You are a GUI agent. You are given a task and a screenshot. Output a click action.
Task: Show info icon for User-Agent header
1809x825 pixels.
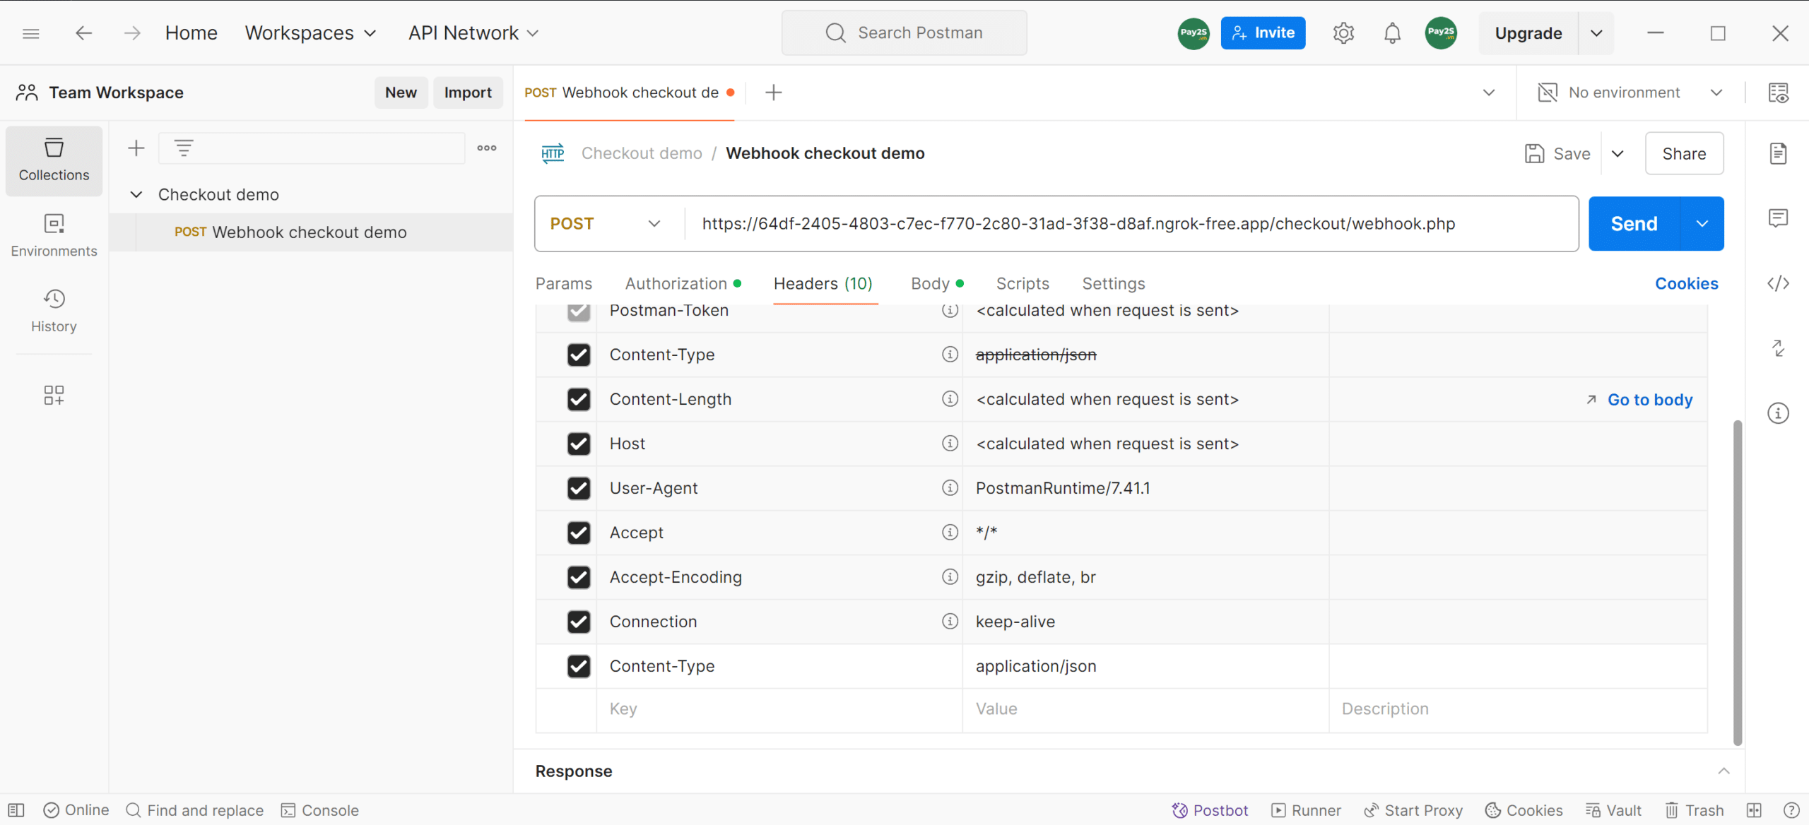tap(950, 488)
